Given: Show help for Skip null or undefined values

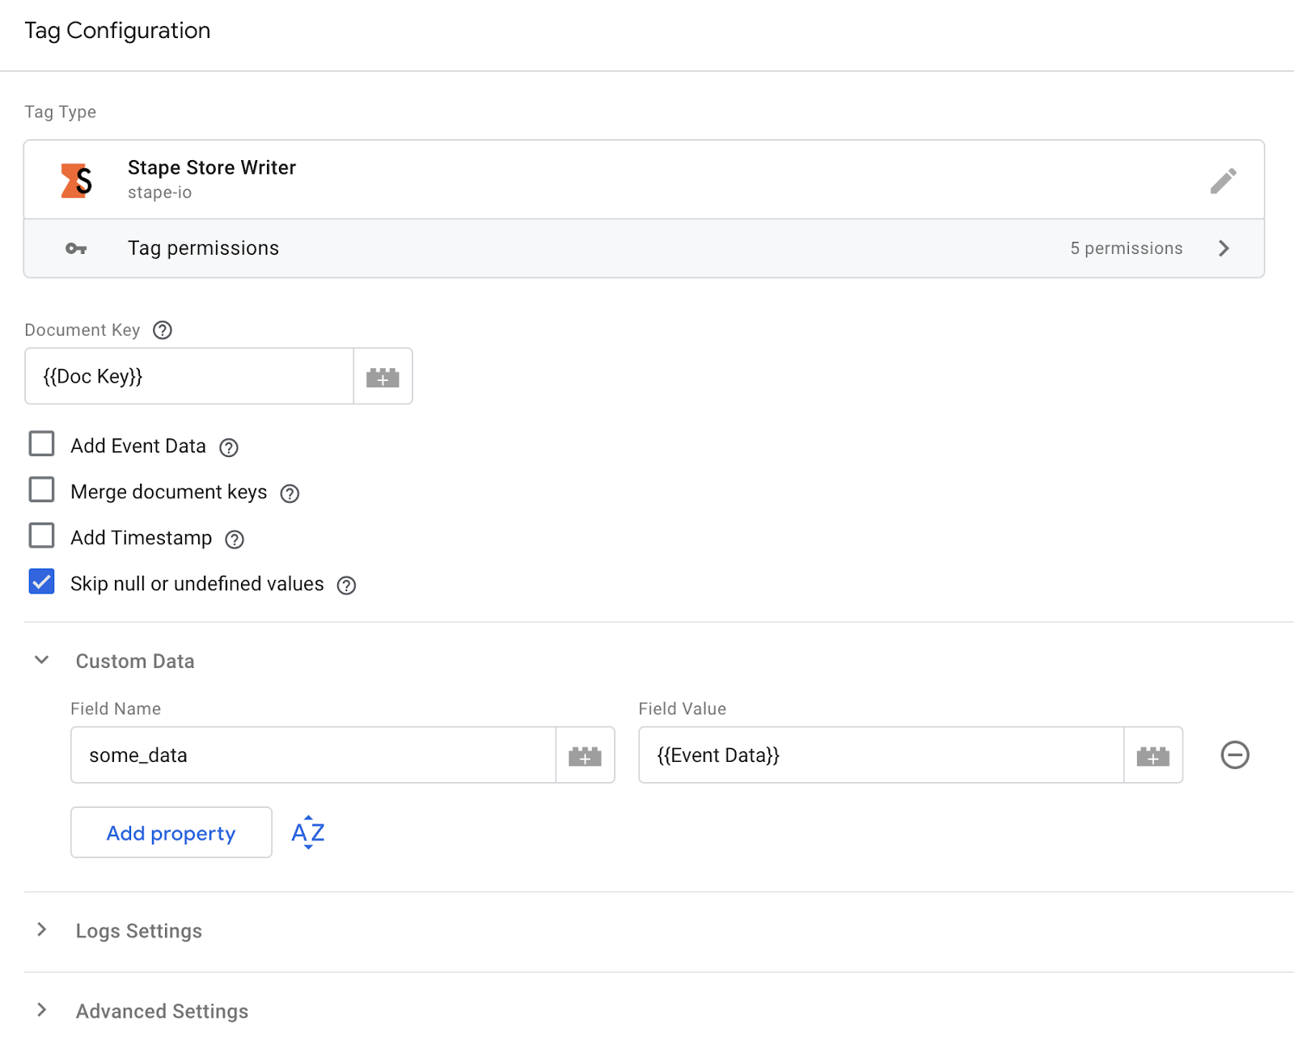Looking at the screenshot, I should click(x=346, y=586).
